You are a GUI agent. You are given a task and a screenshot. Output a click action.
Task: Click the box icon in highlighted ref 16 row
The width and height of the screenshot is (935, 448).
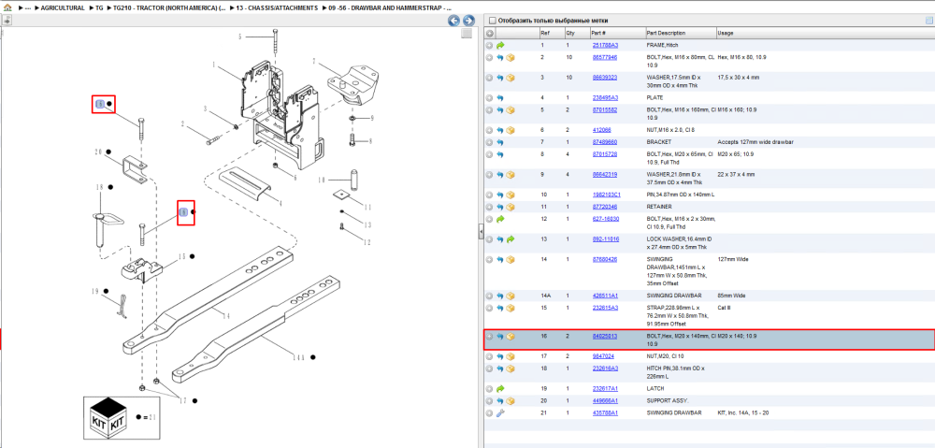(511, 337)
